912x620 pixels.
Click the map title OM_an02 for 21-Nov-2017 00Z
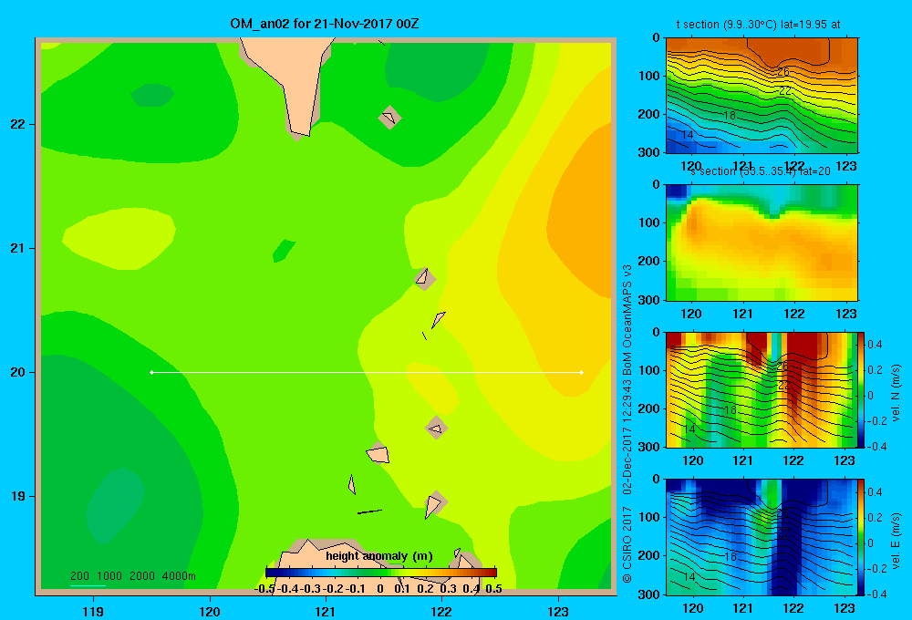324,24
